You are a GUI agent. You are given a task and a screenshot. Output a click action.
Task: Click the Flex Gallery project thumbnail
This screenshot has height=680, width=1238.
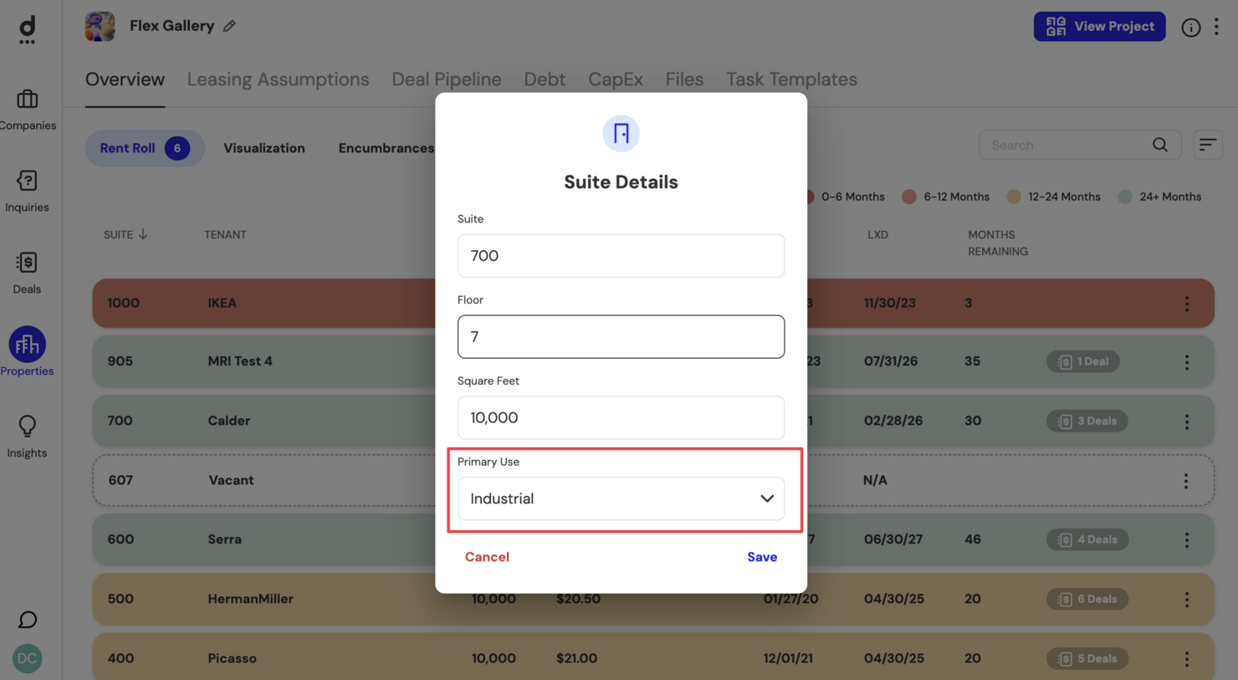(100, 26)
